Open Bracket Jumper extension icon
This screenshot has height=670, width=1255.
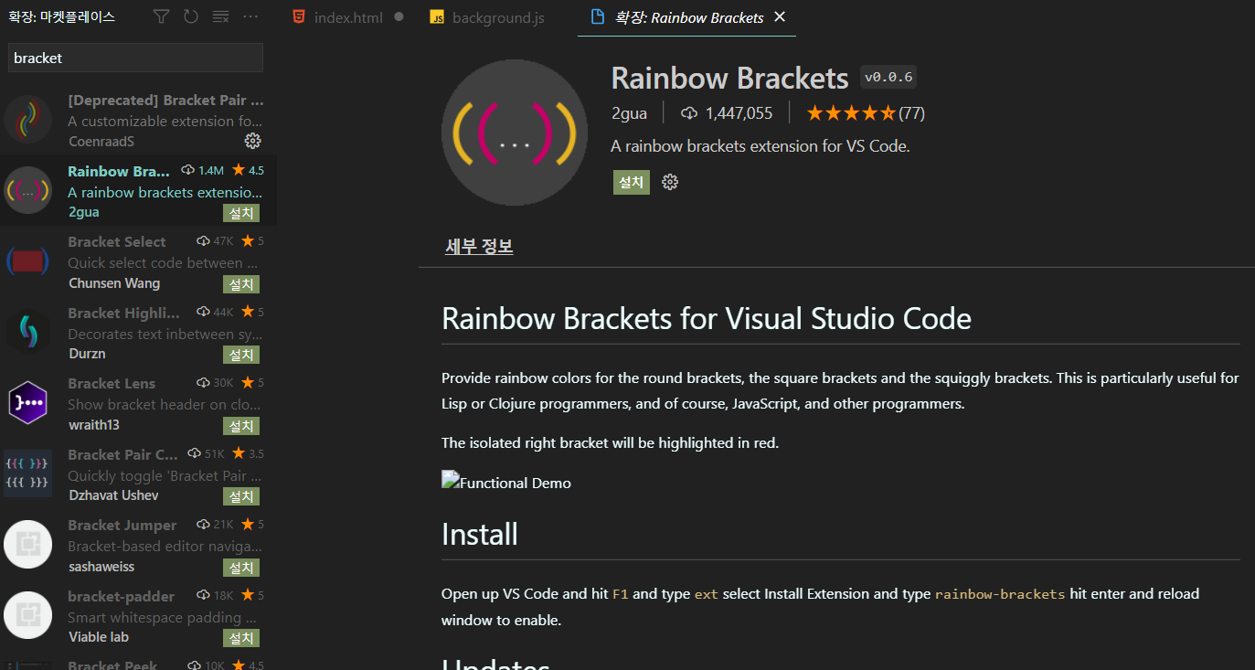point(27,545)
